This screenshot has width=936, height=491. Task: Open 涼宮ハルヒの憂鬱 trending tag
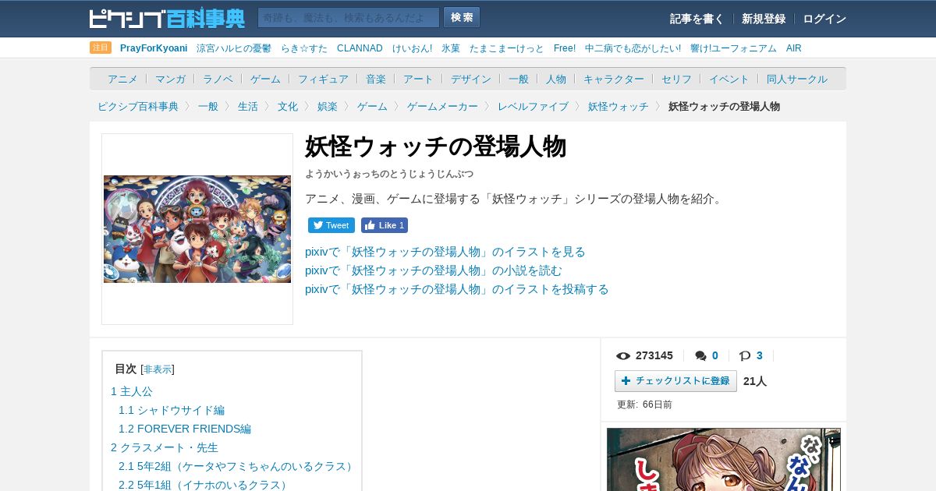[x=234, y=48]
